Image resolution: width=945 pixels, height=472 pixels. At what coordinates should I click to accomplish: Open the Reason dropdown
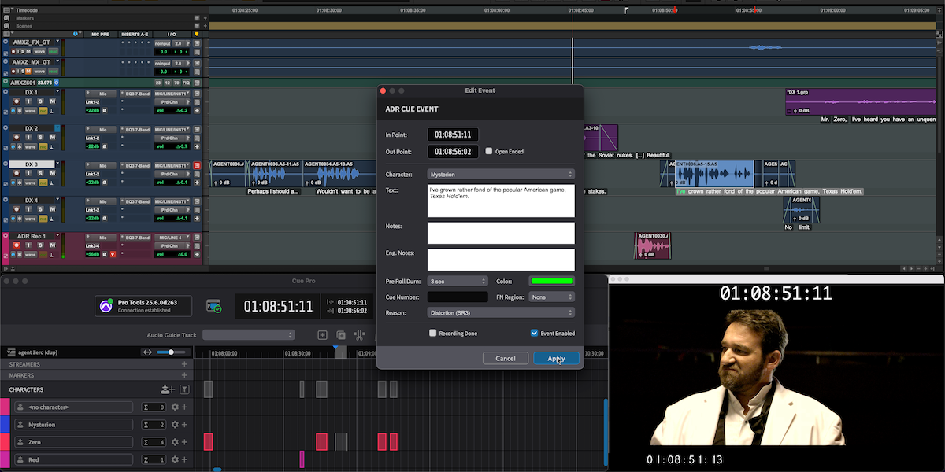pos(500,312)
